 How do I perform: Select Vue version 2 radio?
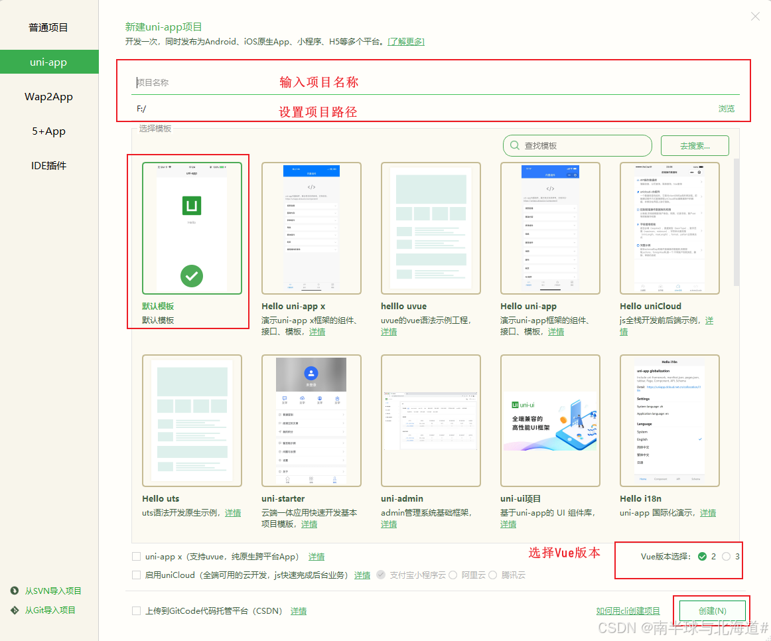click(703, 557)
